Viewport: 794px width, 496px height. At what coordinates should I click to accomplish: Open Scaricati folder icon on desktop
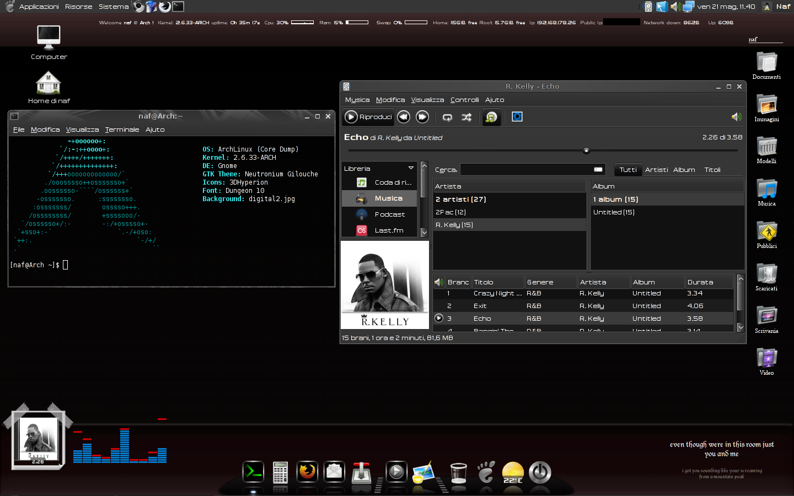pos(766,277)
